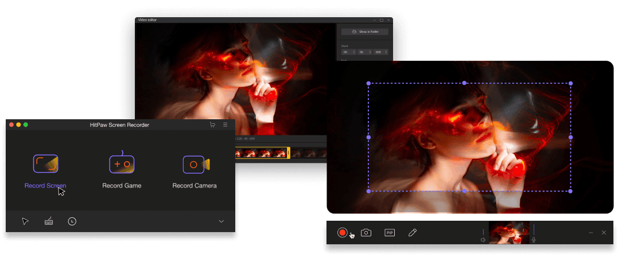Viewport: 622px width, 262px height.
Task: Click the Record Screen label
Action: click(x=45, y=186)
